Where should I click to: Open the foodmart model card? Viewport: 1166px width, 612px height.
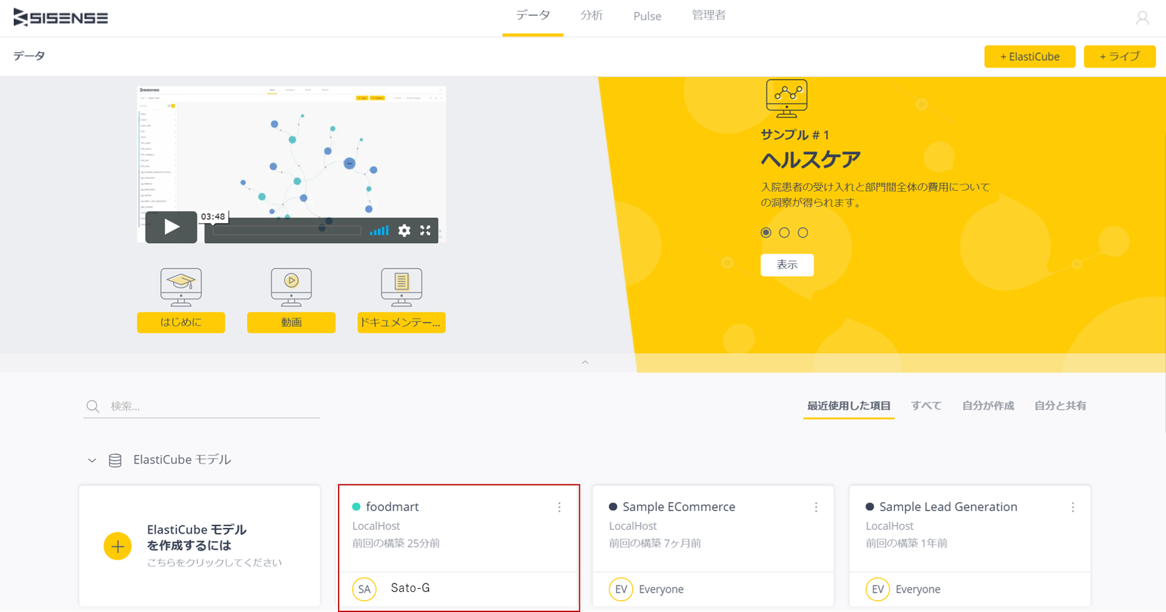[x=459, y=547]
